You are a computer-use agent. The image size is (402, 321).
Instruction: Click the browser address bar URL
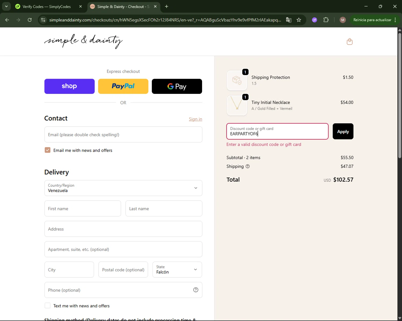pos(165,20)
